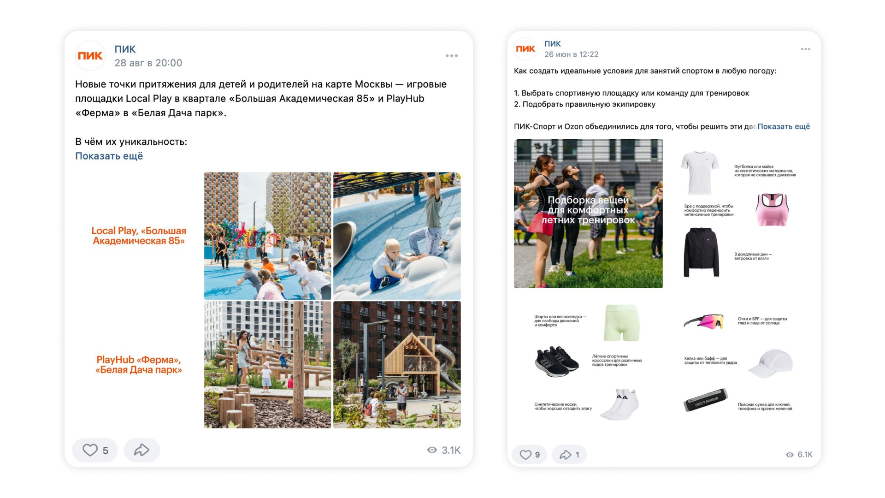View the 6.1K eye views counter
The width and height of the screenshot is (885, 498).
(799, 455)
